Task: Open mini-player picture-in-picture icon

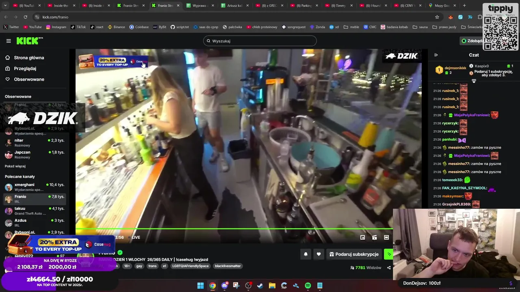Action: [x=363, y=238]
